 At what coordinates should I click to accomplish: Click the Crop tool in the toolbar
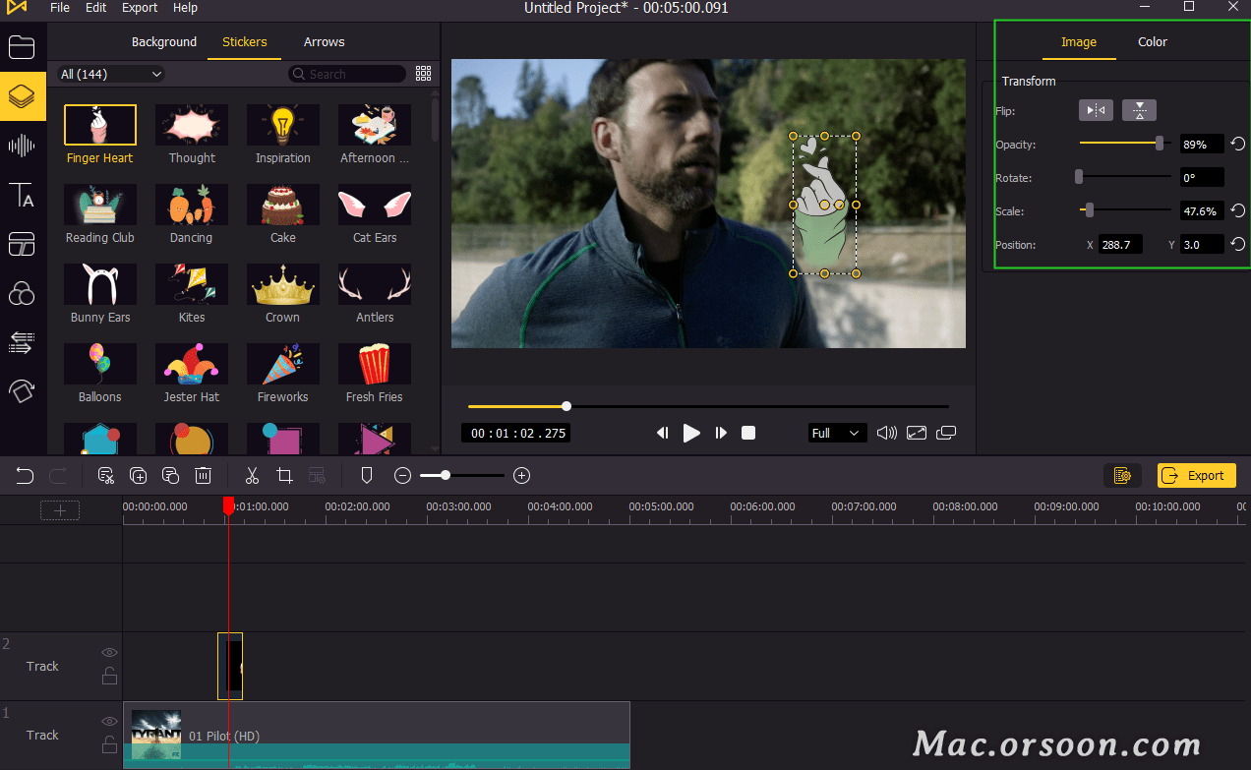click(x=284, y=476)
